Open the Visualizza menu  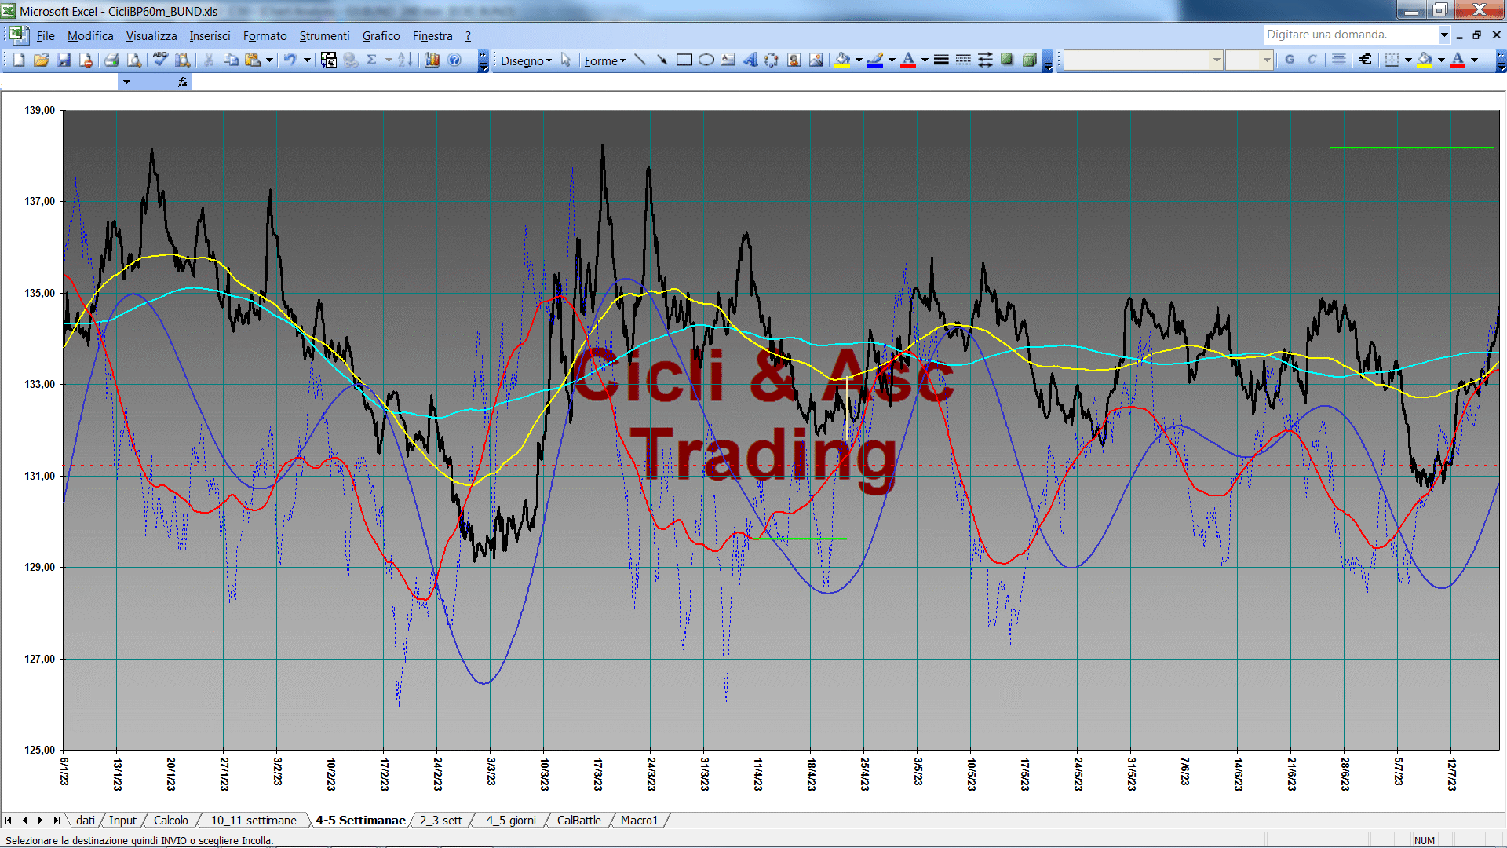151,36
